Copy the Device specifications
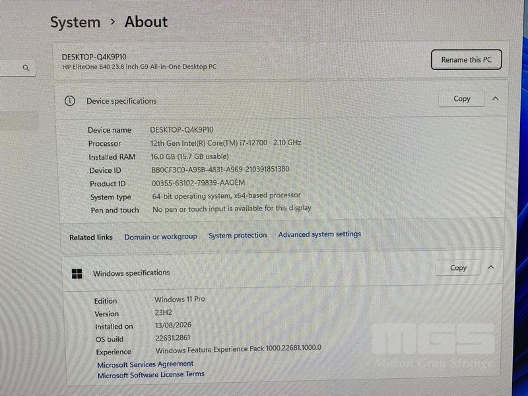 [x=461, y=98]
